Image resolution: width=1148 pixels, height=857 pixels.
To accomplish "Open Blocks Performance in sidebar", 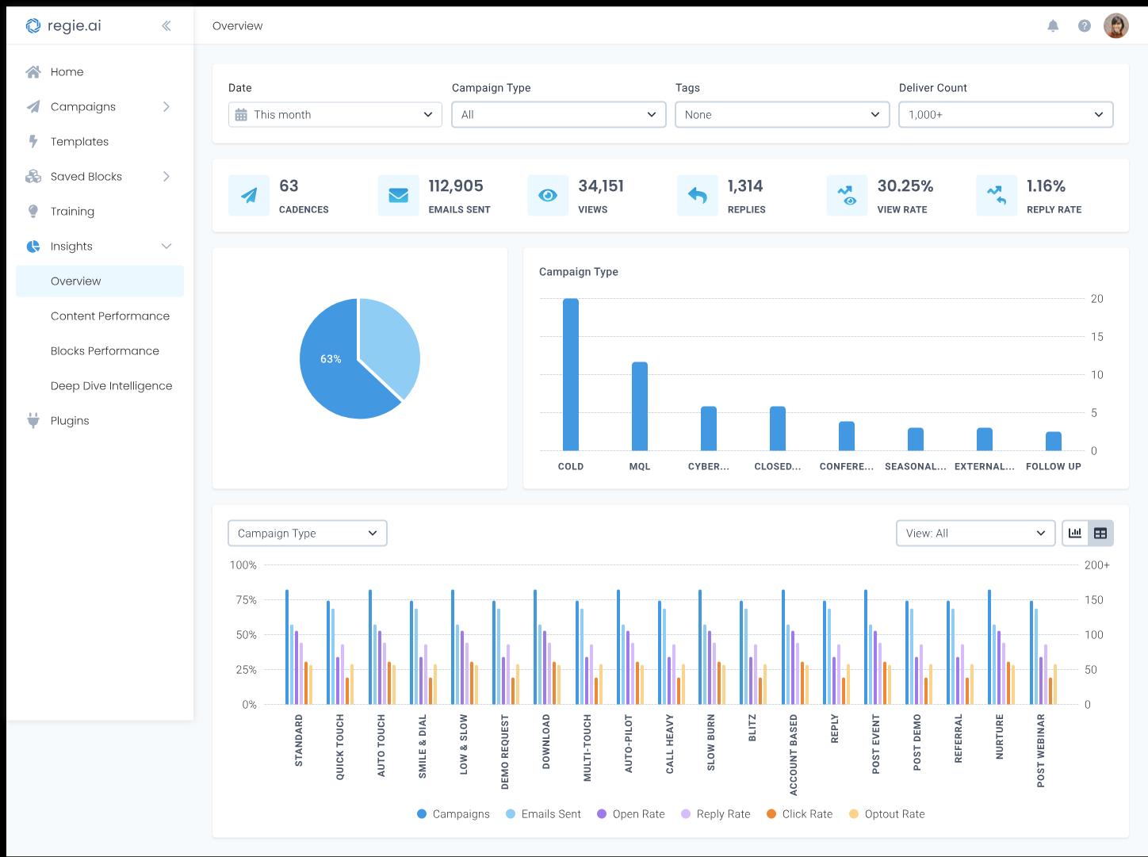I will (105, 351).
